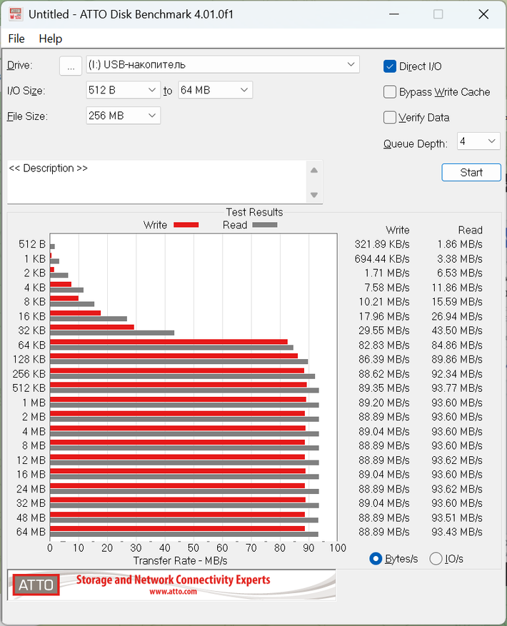
Task: Enable Bypass Write Cache
Action: pos(390,92)
